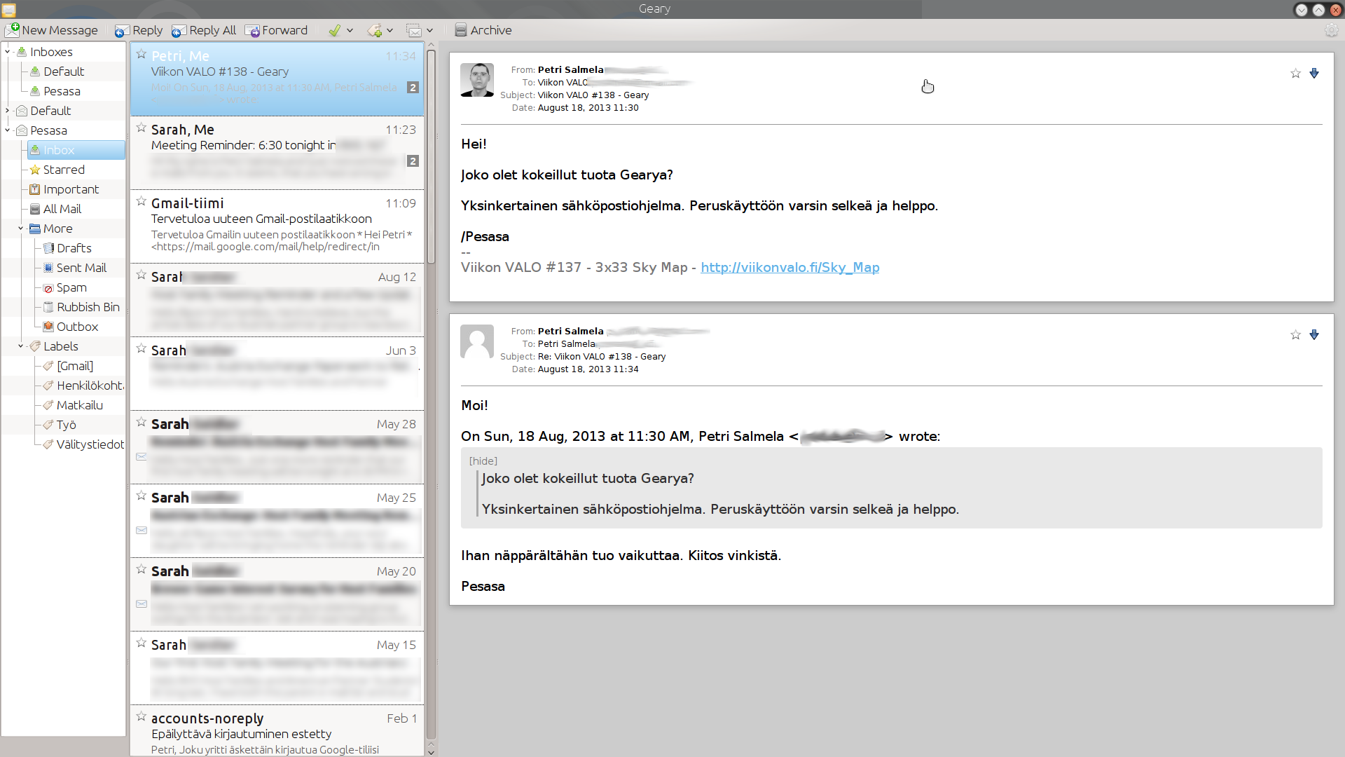Collapse the Inboxes tree group
Screen dimensions: 1345x757
tap(7, 52)
